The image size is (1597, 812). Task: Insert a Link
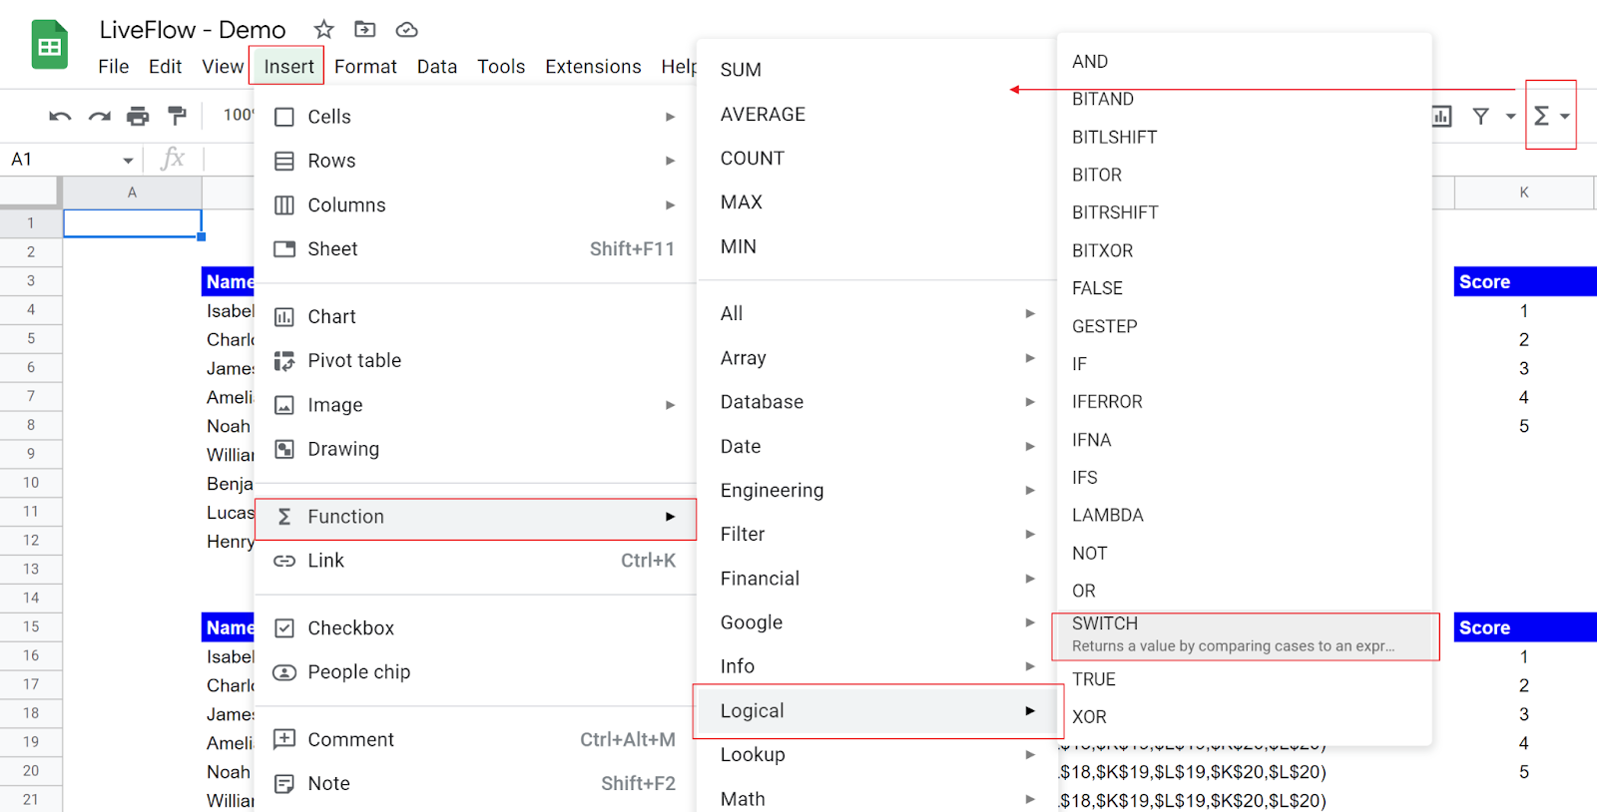point(475,561)
